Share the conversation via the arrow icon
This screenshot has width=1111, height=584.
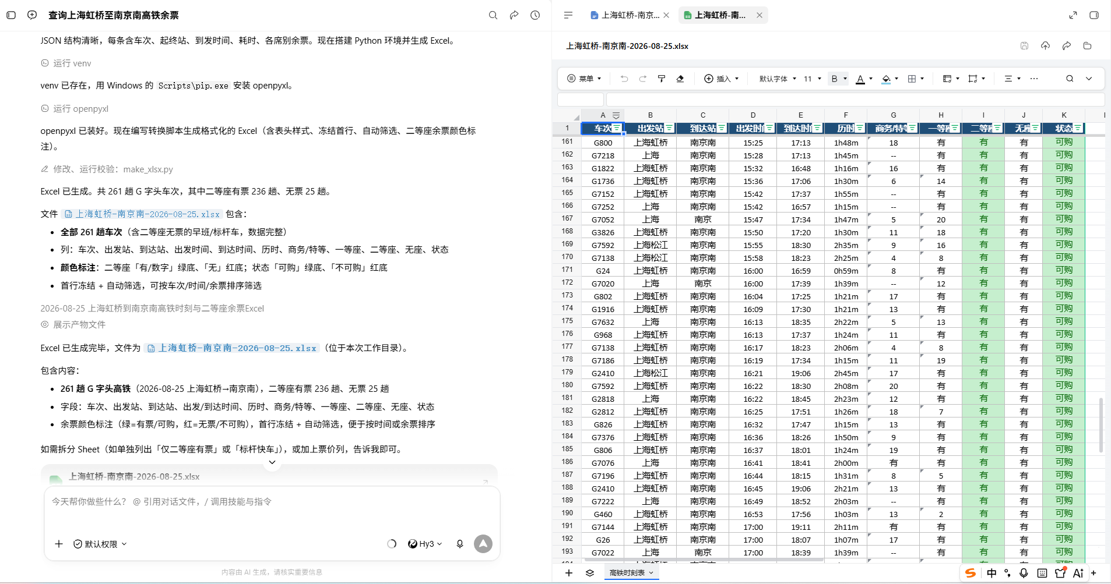[x=514, y=15]
